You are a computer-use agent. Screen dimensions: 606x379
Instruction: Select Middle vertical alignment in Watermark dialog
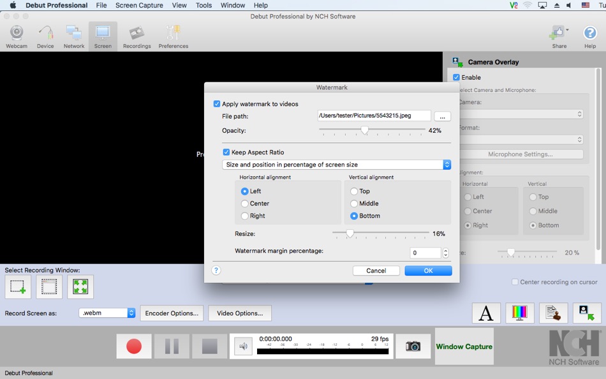click(x=354, y=204)
